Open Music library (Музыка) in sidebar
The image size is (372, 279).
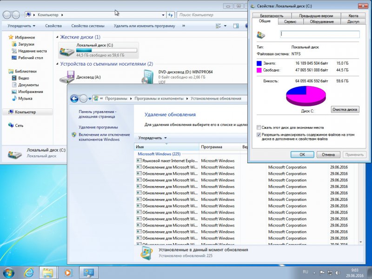click(25, 98)
